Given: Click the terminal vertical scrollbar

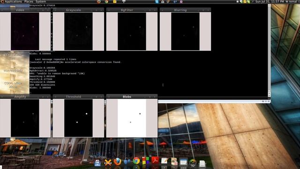Looking at the screenshot, I should [x=269, y=50].
